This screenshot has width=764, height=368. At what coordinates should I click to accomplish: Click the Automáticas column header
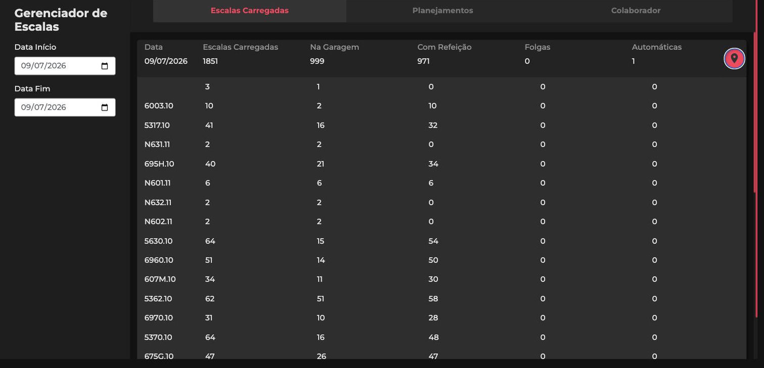click(x=656, y=47)
